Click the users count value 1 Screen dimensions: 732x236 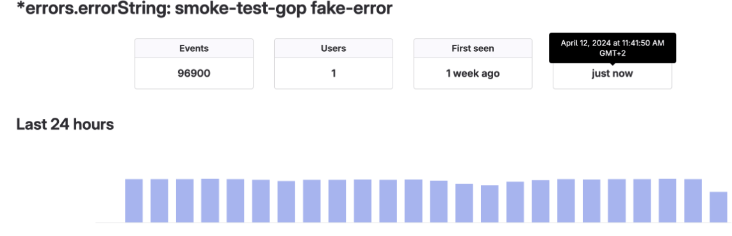click(333, 73)
